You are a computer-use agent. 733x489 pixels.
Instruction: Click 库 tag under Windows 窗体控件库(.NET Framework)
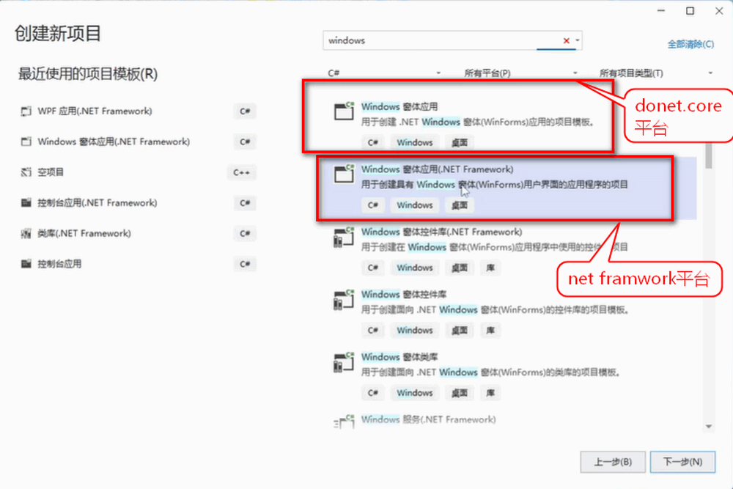pos(490,268)
